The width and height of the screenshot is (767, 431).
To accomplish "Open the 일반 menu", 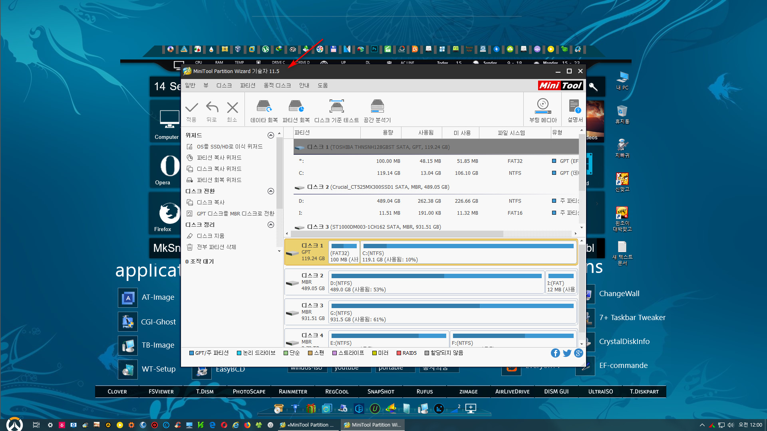I will click(190, 85).
